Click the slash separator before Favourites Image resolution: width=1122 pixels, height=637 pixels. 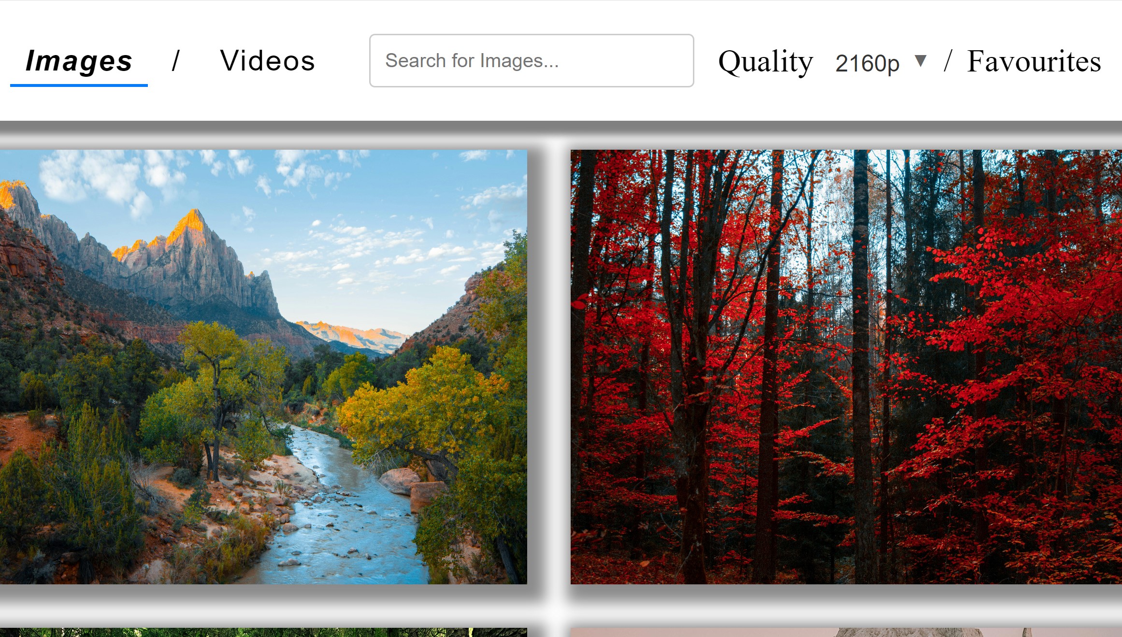[x=948, y=61]
